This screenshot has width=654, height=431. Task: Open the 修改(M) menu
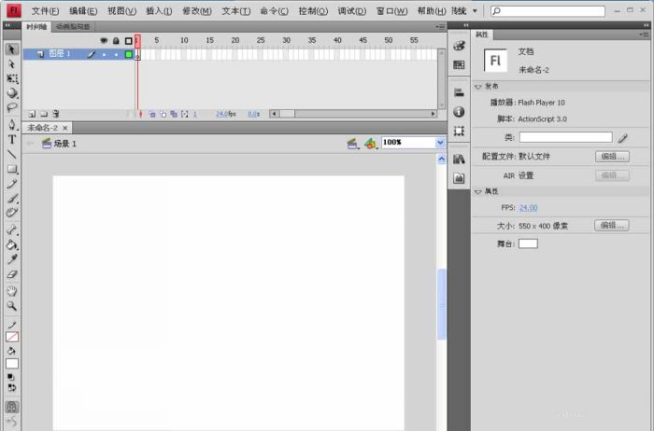tap(196, 11)
